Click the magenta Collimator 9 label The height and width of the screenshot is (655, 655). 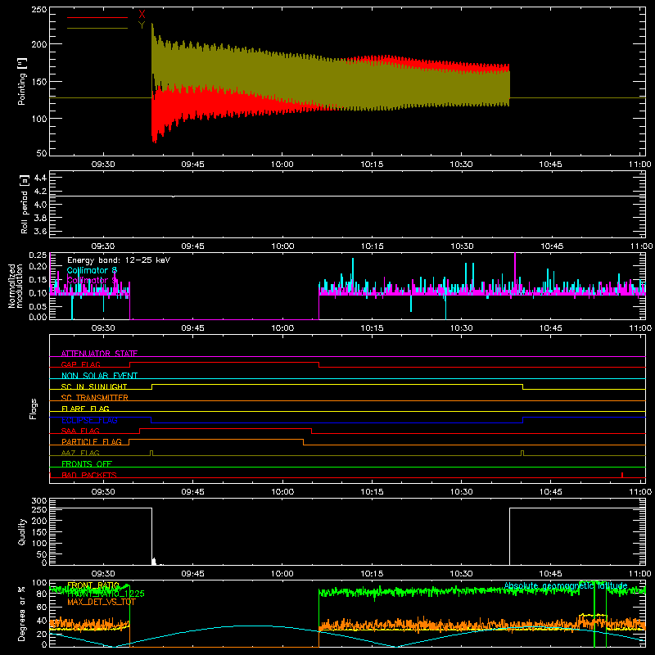point(93,280)
